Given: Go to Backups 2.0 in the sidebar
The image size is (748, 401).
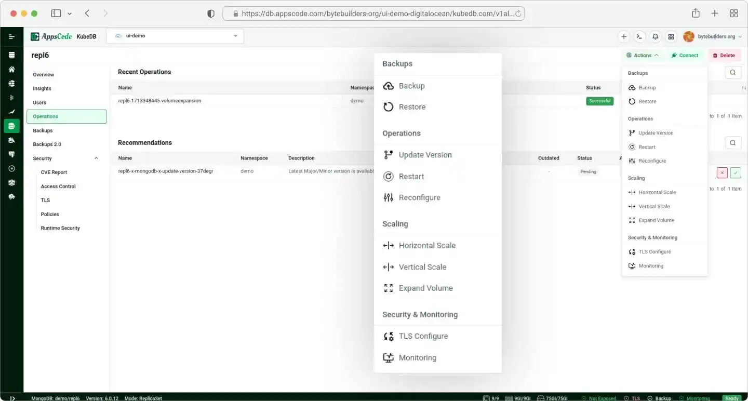Looking at the screenshot, I should (47, 144).
